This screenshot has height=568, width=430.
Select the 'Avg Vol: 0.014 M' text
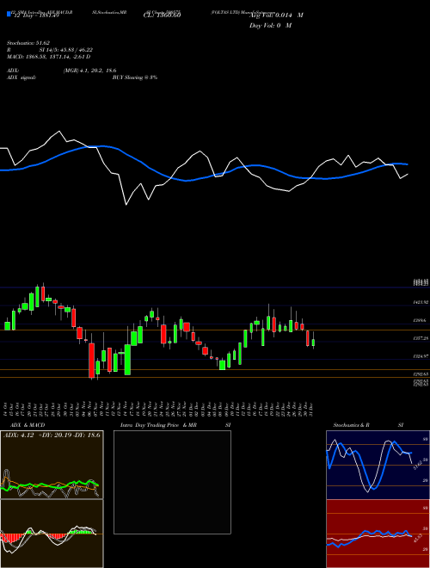click(276, 15)
